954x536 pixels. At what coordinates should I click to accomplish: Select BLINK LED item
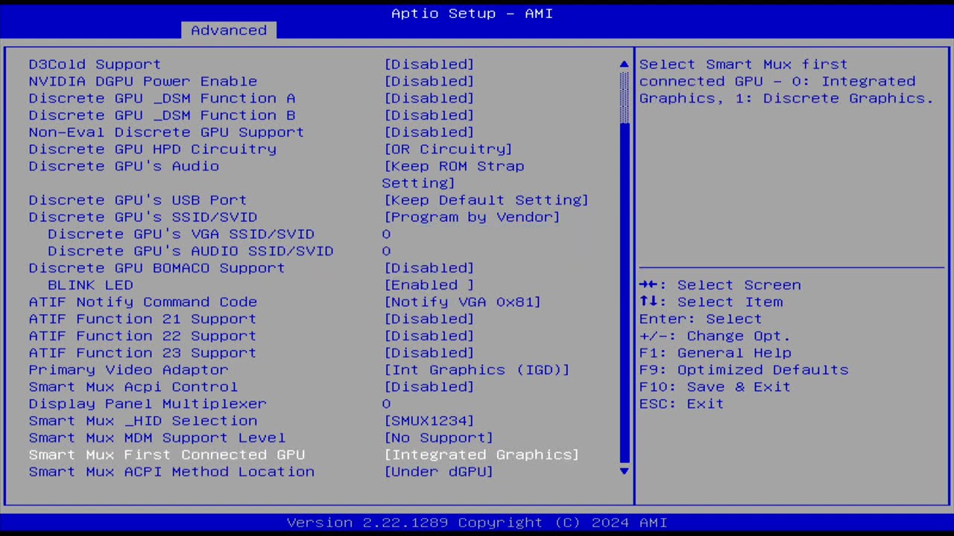coord(90,285)
